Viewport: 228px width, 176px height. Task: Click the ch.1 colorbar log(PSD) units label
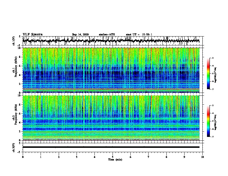(x=216, y=75)
